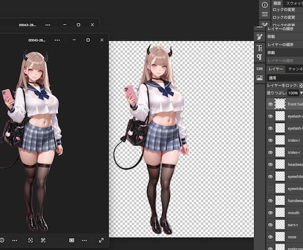Hide the ears-r layer
The height and width of the screenshot is (250, 303).
(x=271, y=225)
